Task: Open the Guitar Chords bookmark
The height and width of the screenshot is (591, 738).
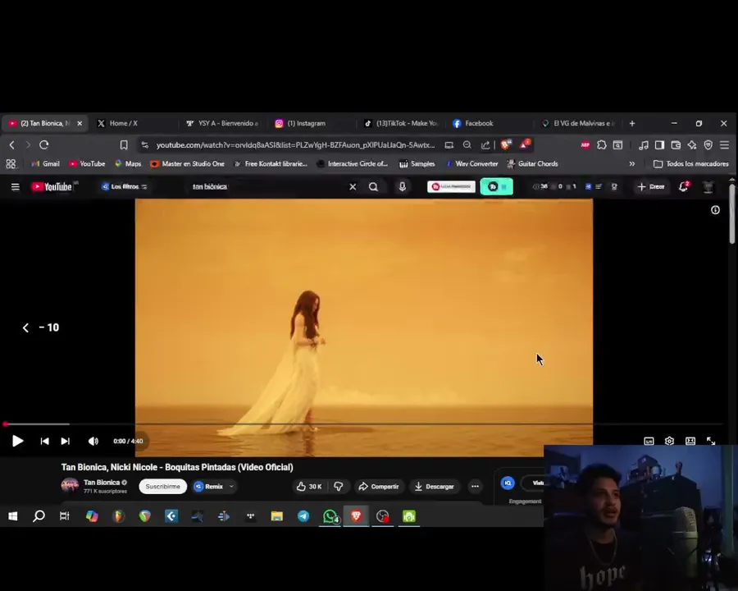Action: 532,164
